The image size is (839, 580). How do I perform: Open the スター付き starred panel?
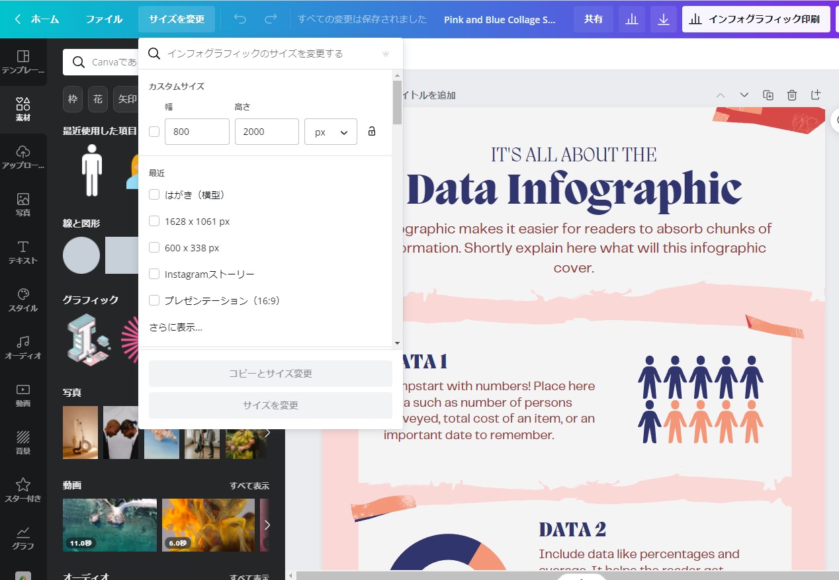(x=23, y=491)
